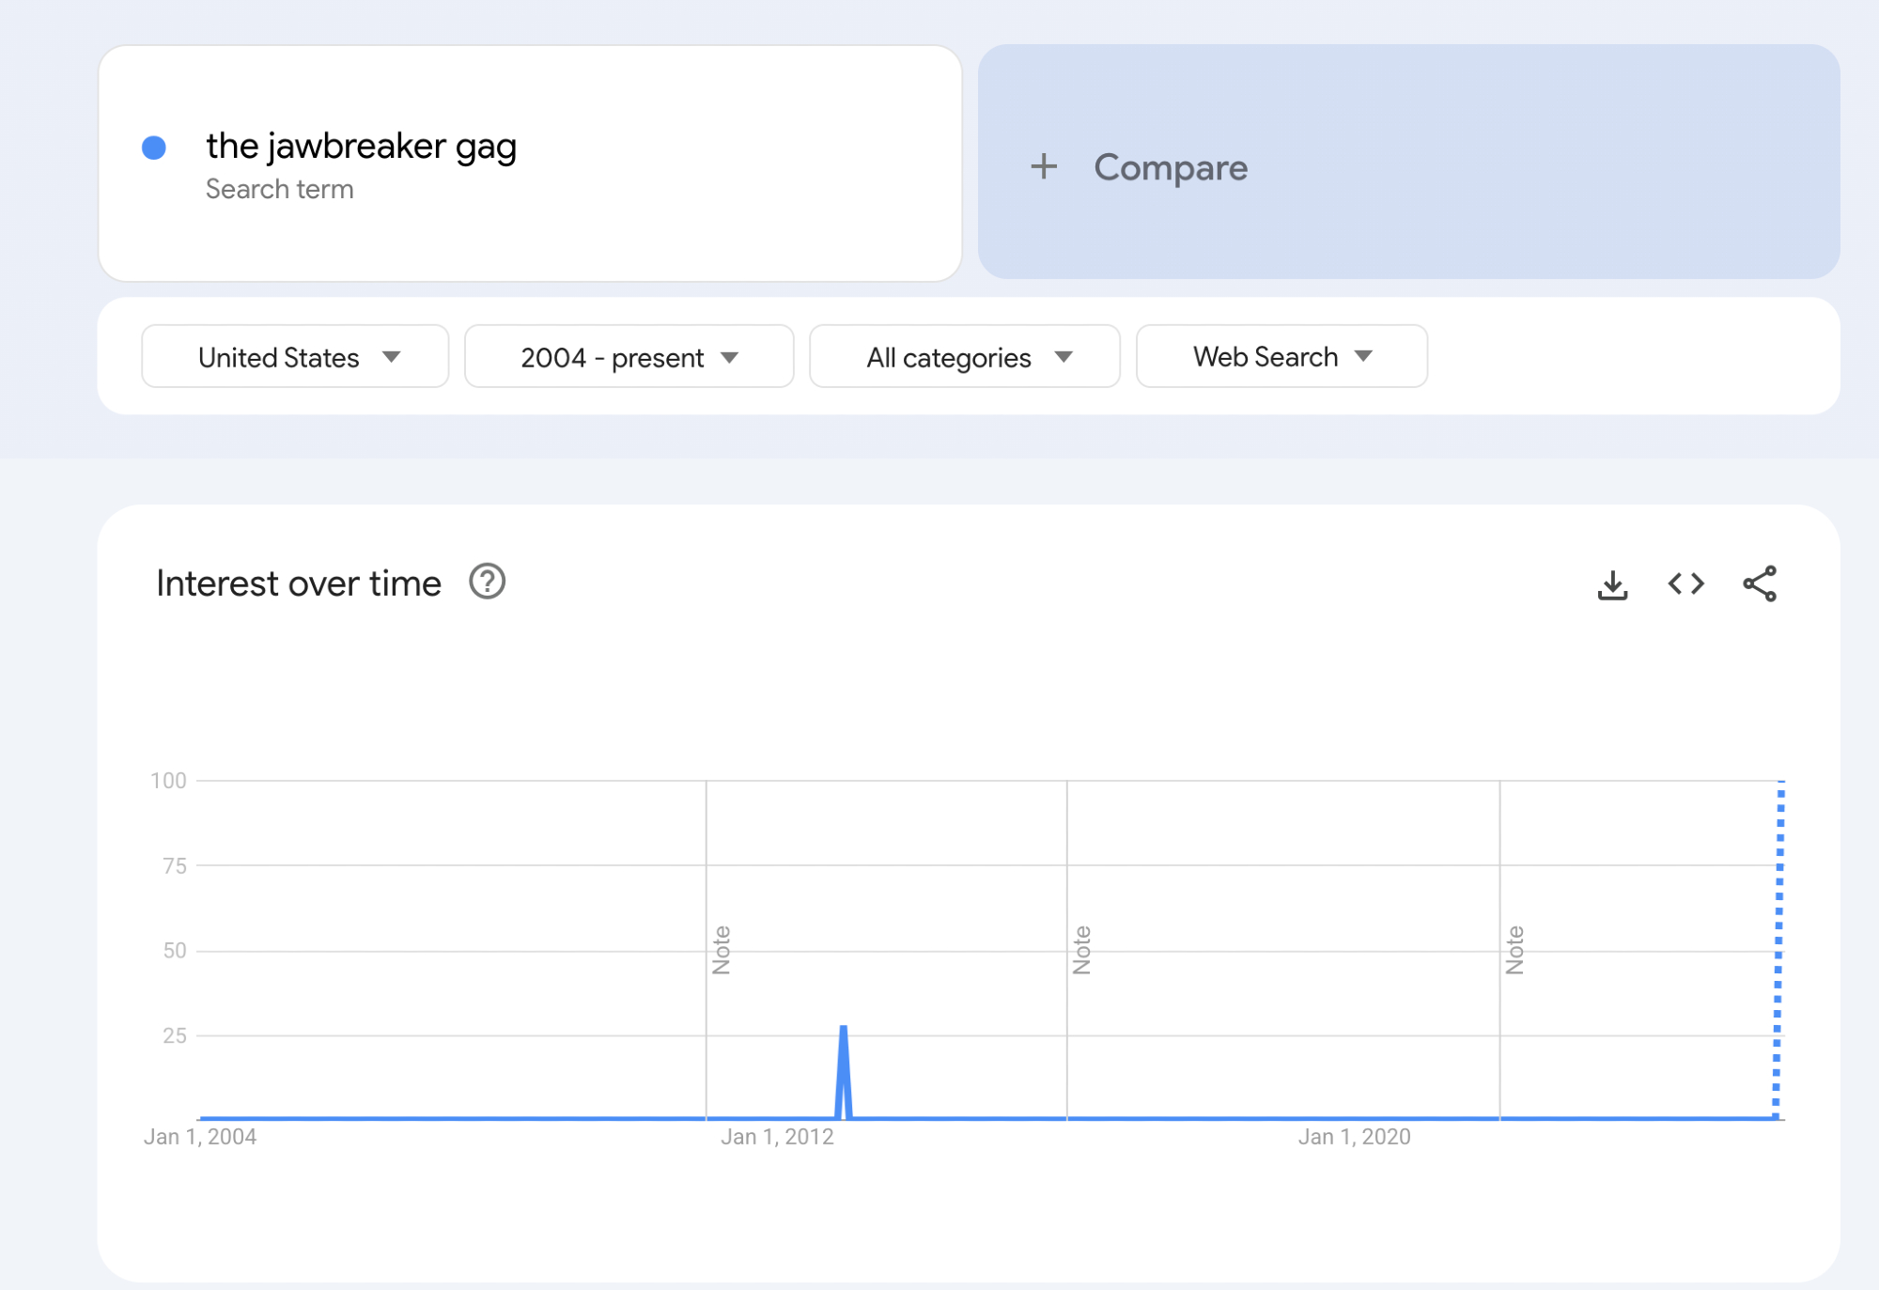Click the Jan 1, 2012 axis label
1879x1290 pixels.
[777, 1137]
